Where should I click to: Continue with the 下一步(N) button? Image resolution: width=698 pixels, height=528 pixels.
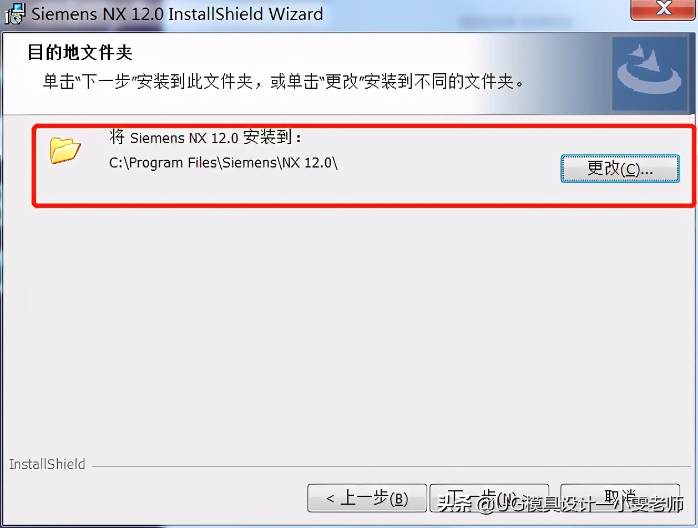pyautogui.click(x=489, y=499)
